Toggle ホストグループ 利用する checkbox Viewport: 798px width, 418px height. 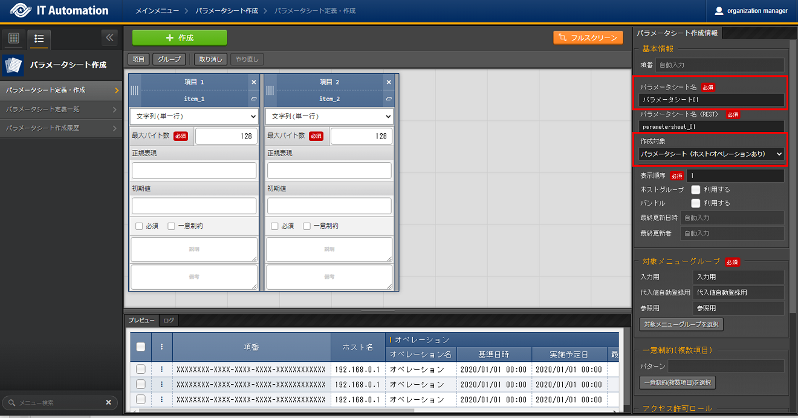696,189
